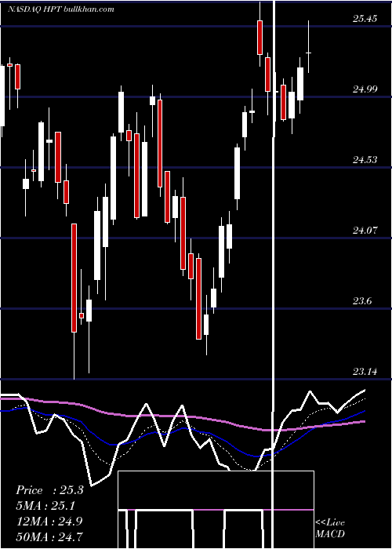Click the 50MA : 24.7 value
Screen dimensions: 392x549
tap(49, 536)
